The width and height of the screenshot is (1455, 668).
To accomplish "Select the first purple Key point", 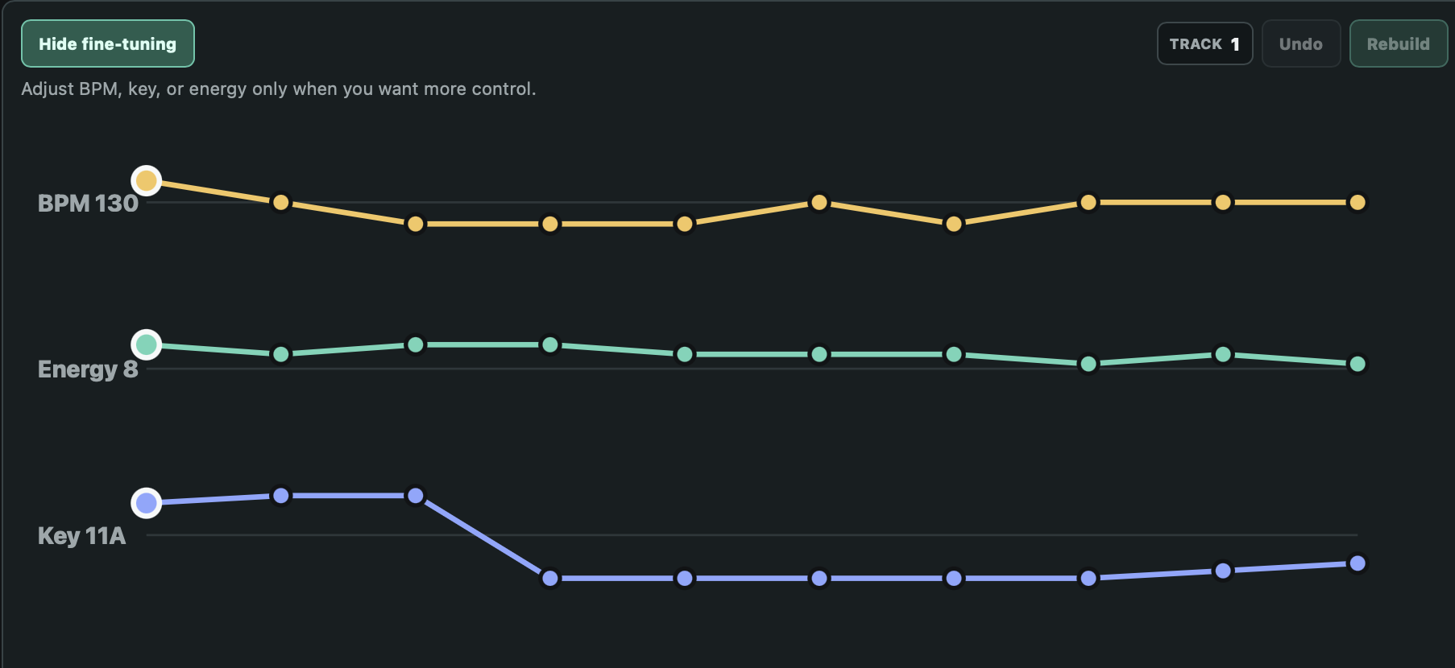I will pos(147,503).
